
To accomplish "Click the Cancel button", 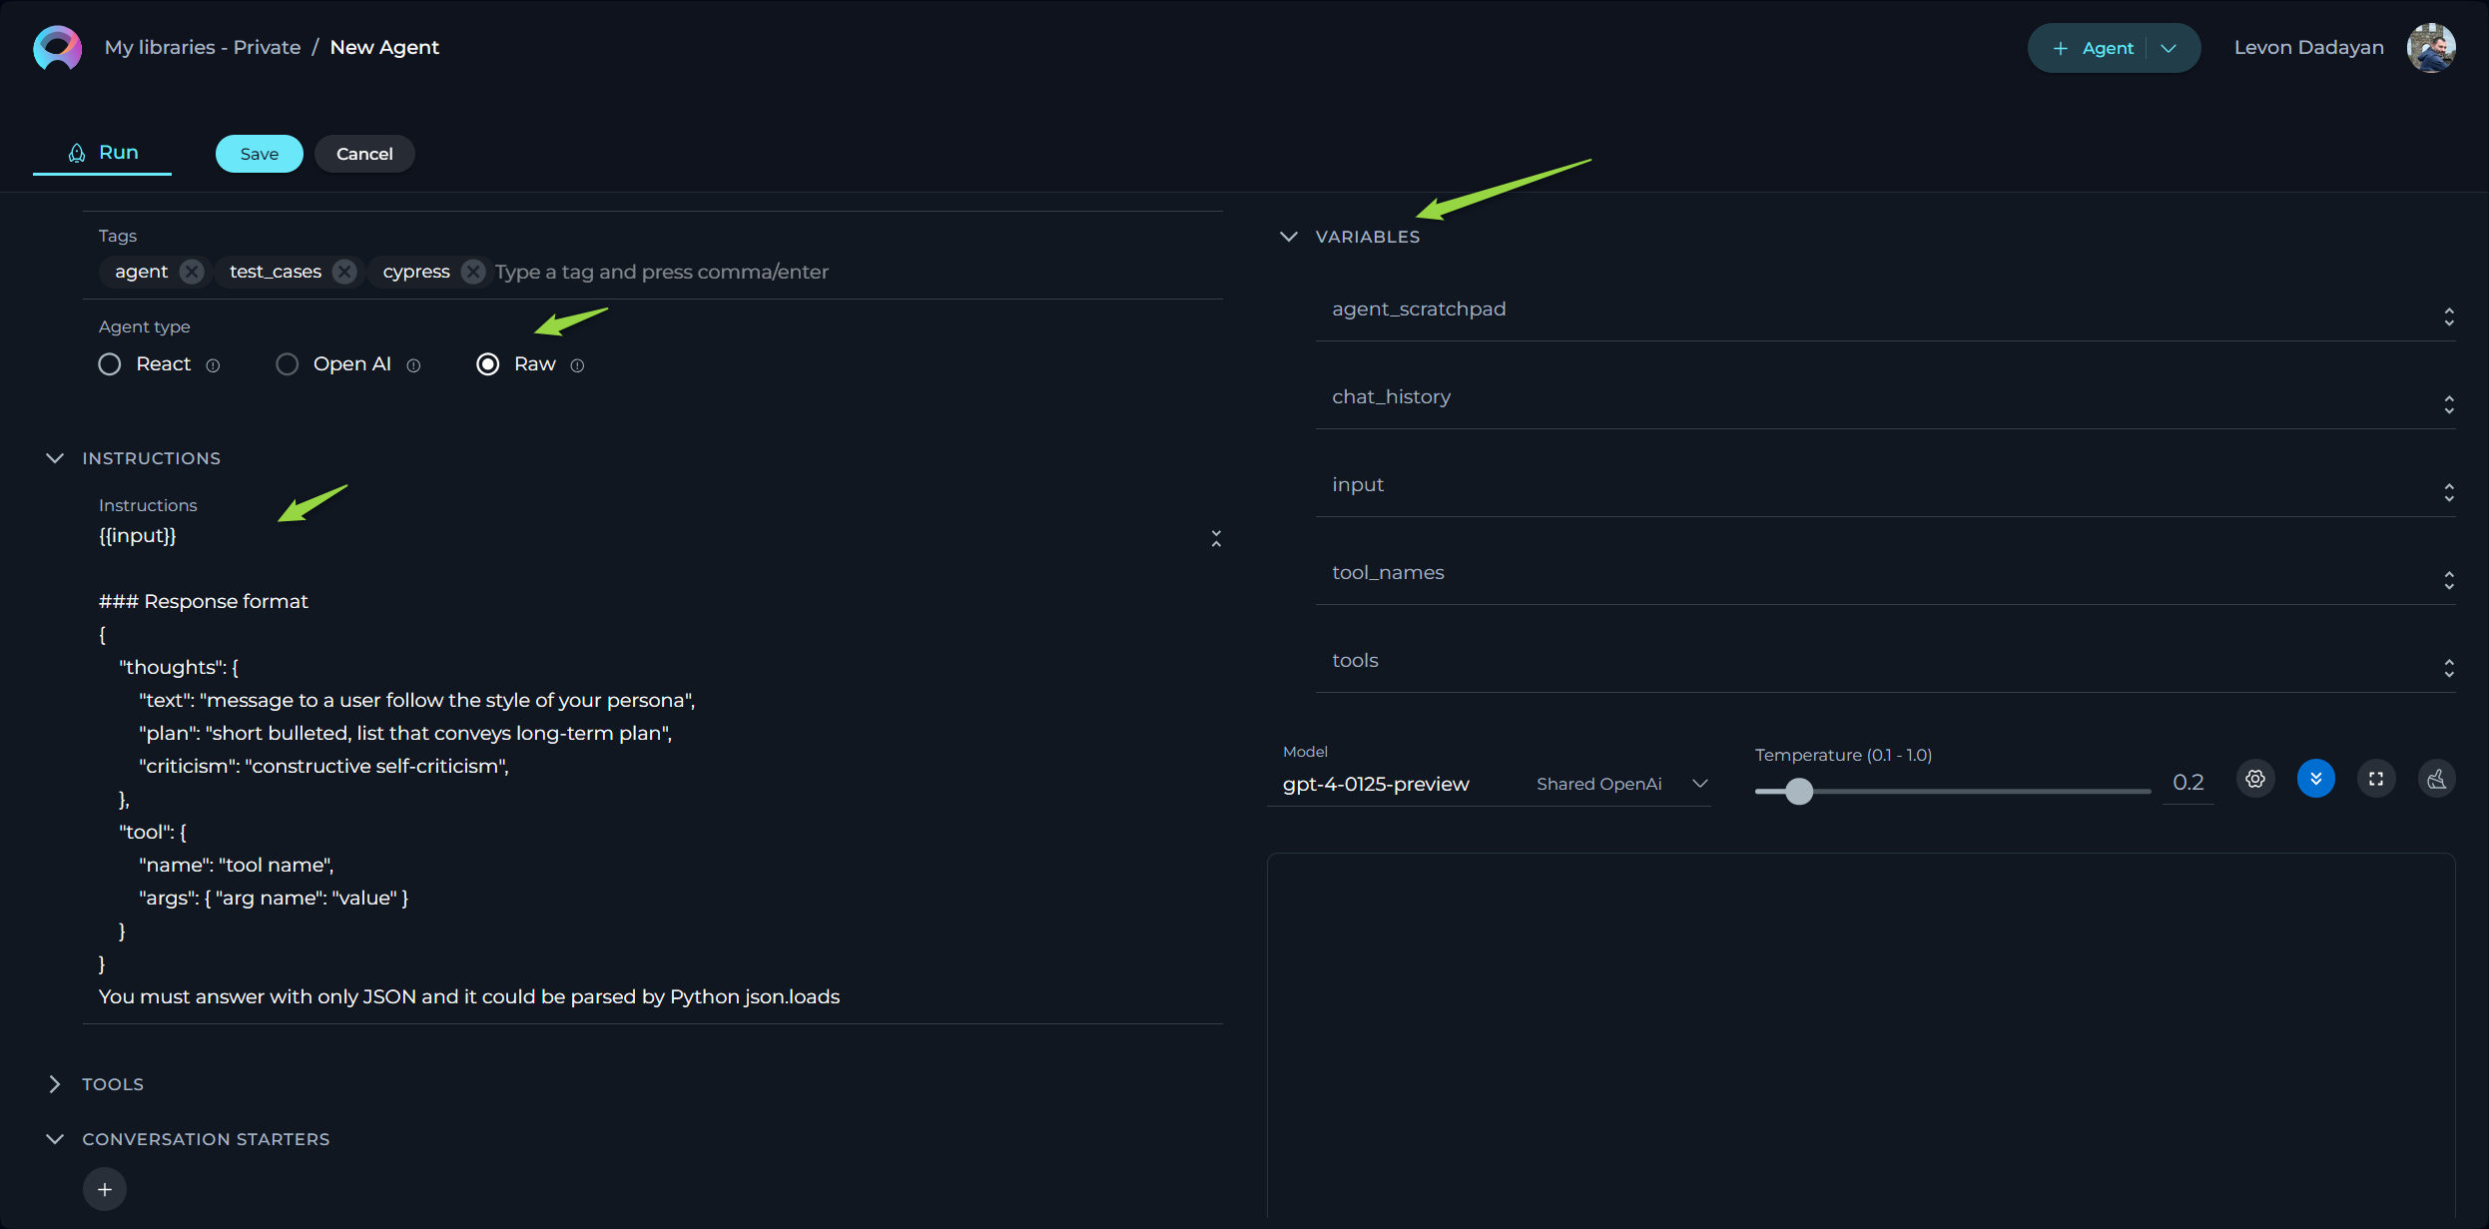I will coord(364,154).
